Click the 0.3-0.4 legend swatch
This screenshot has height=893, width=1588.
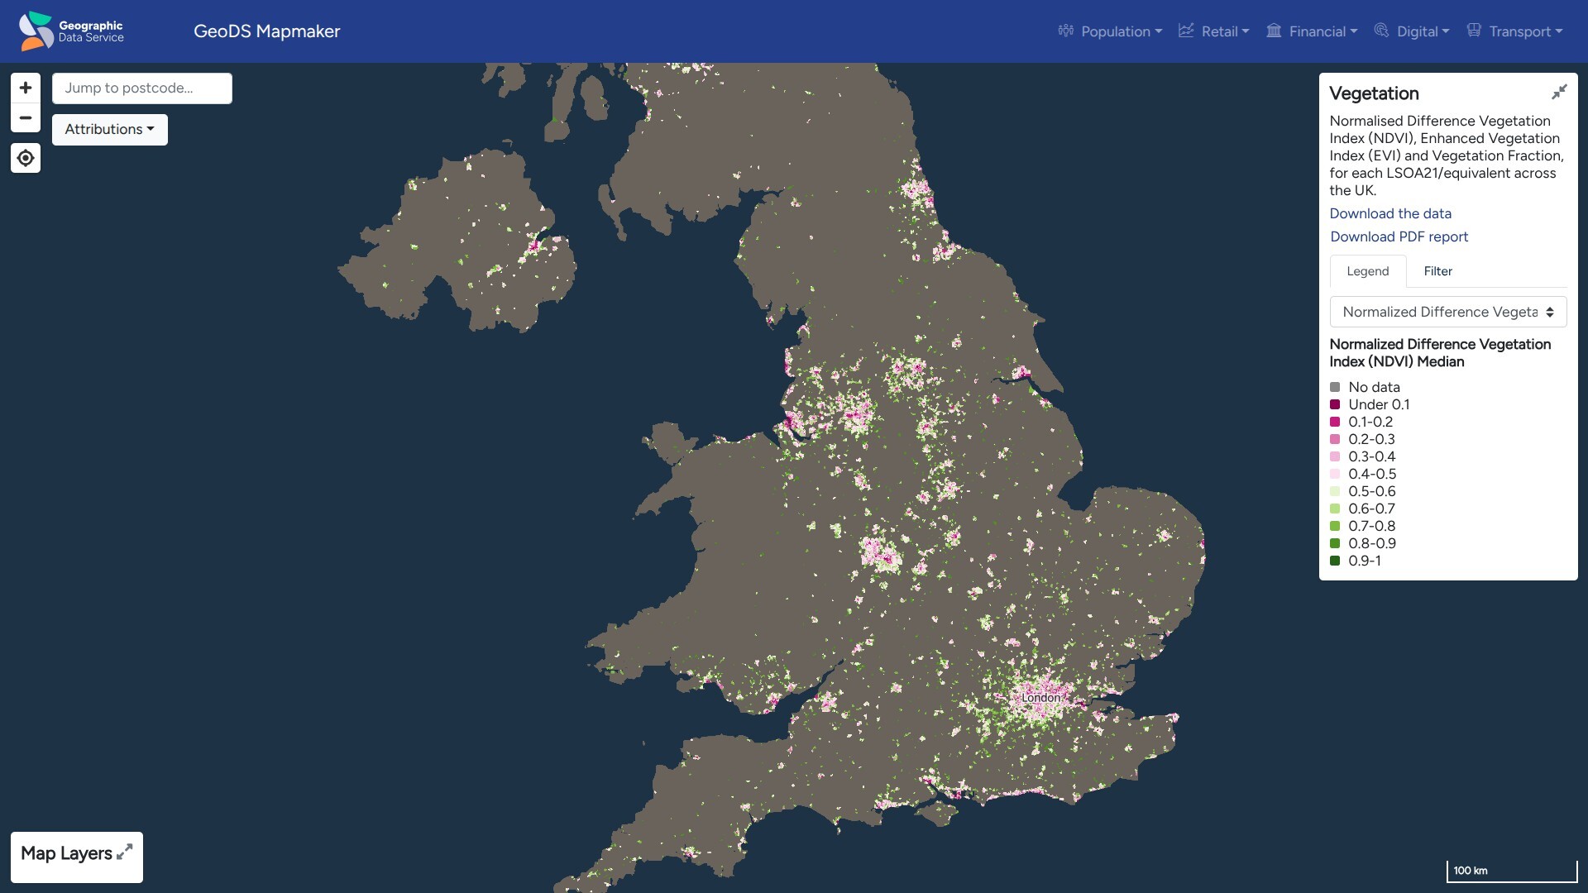[1334, 456]
